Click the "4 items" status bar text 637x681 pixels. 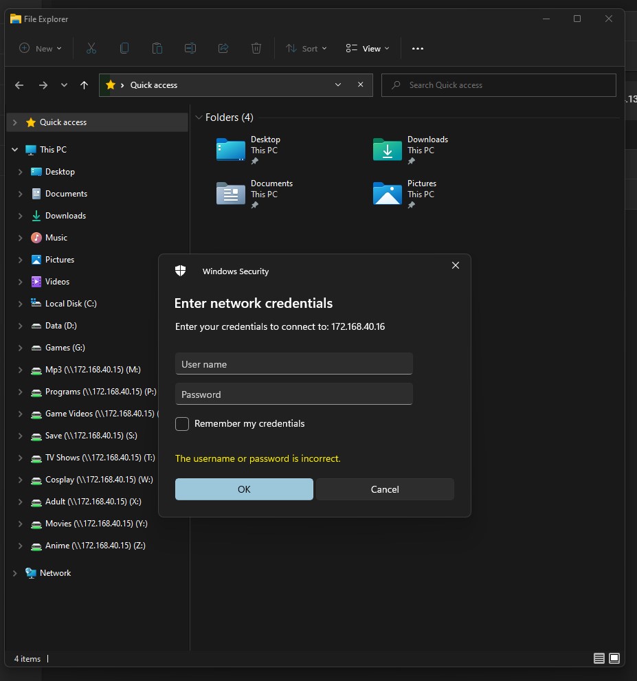coord(27,659)
